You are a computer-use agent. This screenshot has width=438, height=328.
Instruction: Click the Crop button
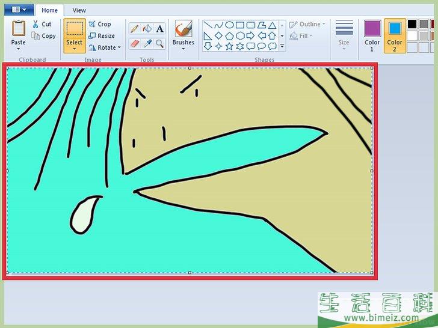pos(100,24)
